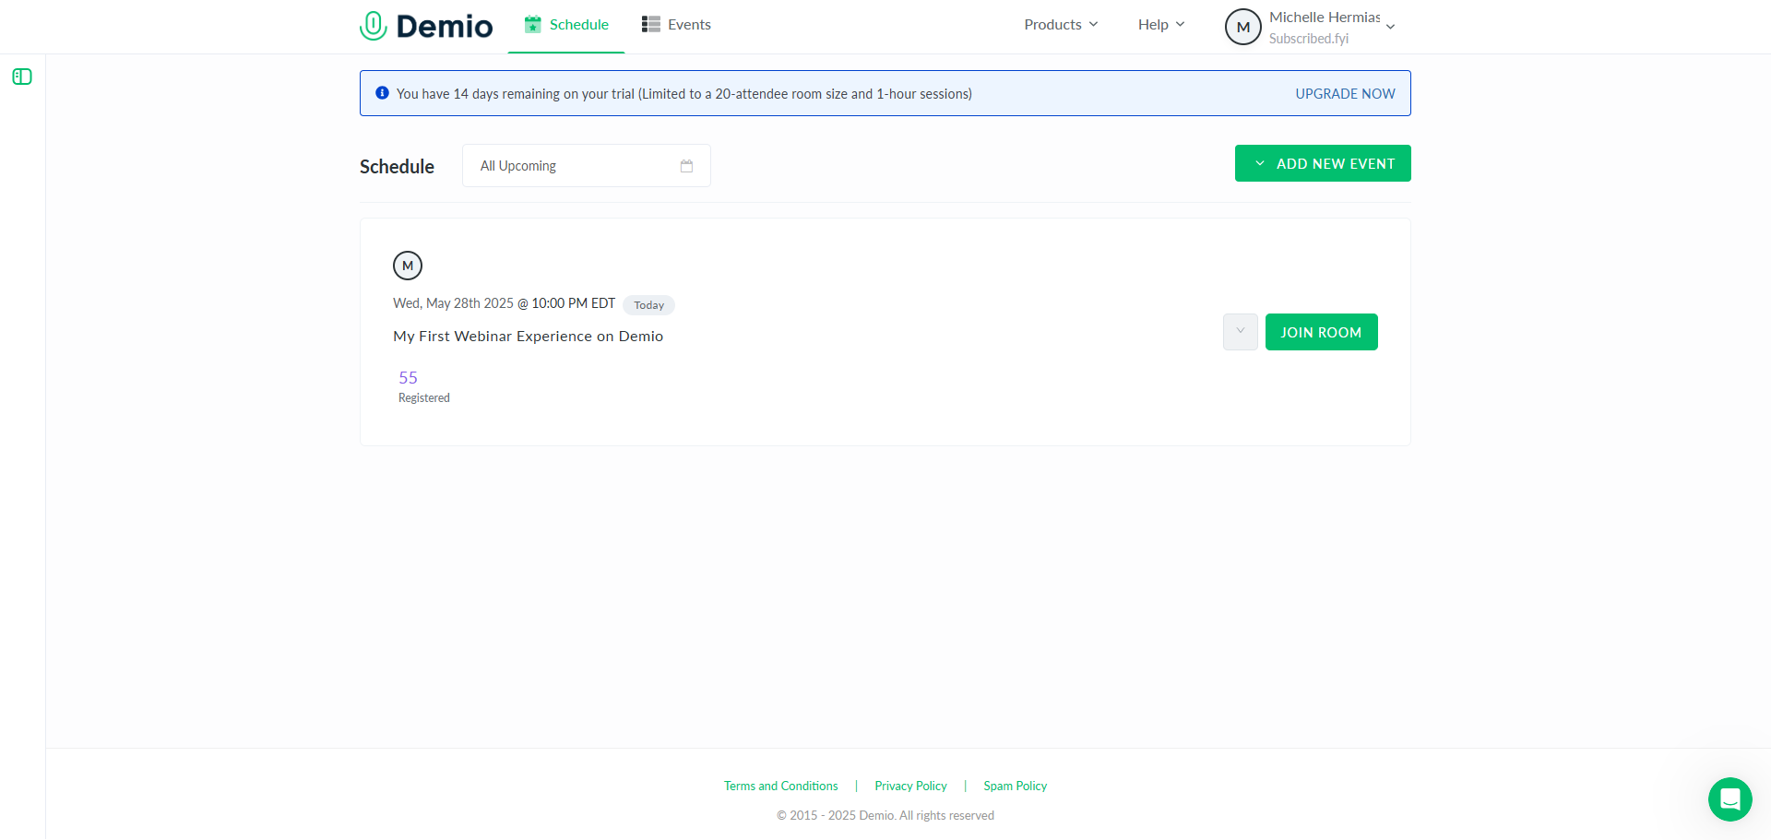Toggle the left sidebar panel icon
Image resolution: width=1771 pixels, height=840 pixels.
22,77
